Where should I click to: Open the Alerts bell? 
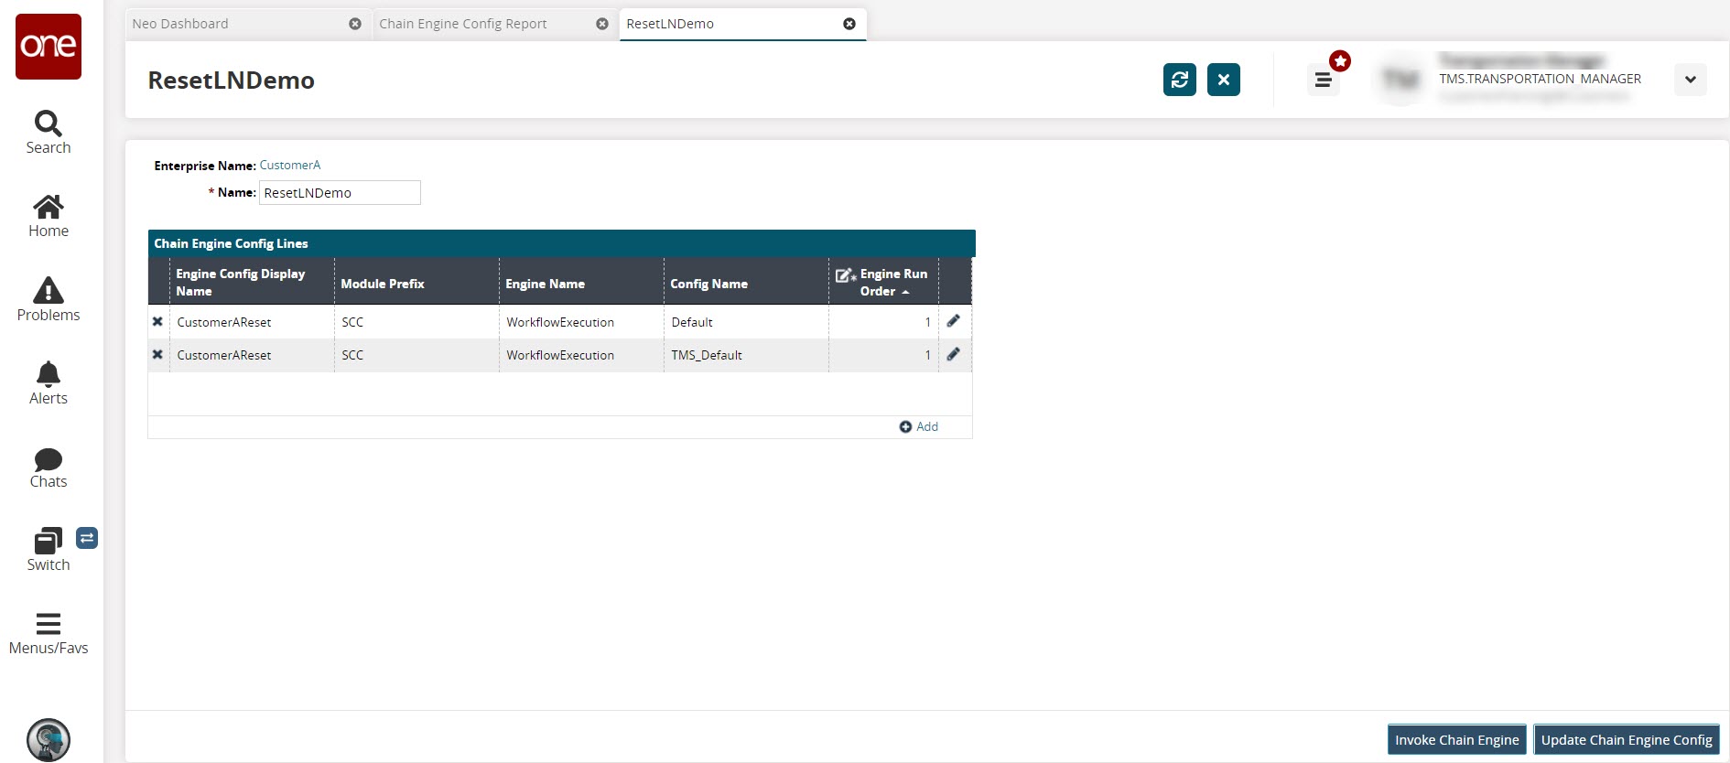tap(49, 382)
